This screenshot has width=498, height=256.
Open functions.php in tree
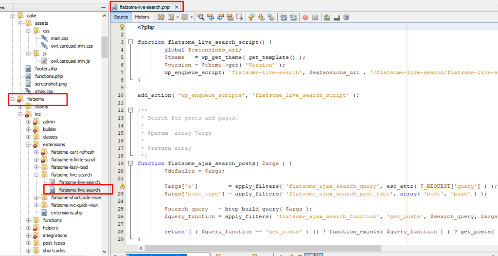[49, 76]
